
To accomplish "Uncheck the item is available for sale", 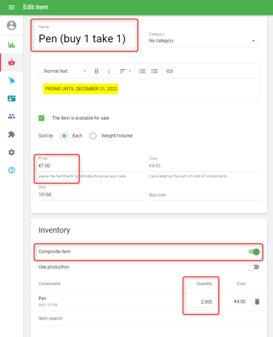I will (42, 118).
